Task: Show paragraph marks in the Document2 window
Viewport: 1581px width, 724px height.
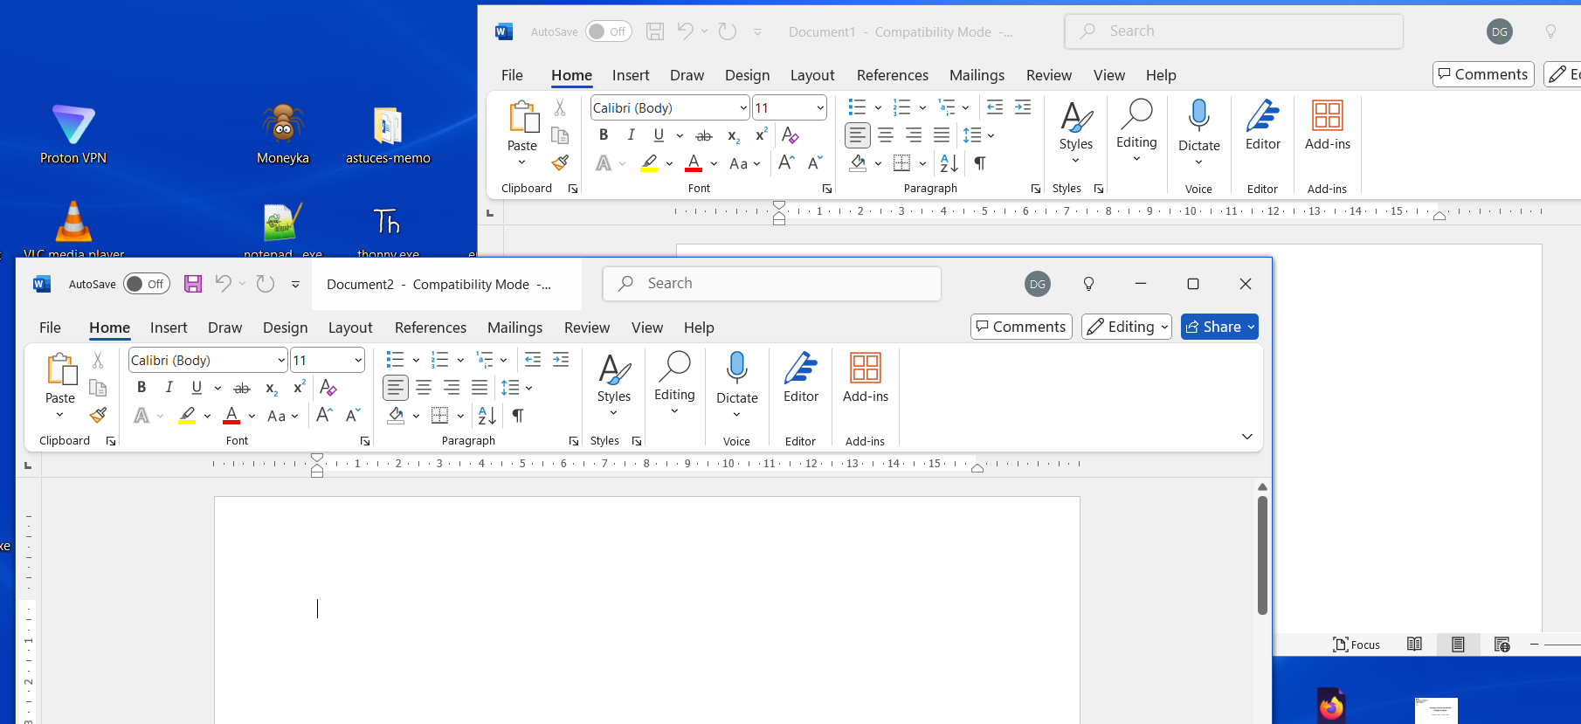Action: 518,416
